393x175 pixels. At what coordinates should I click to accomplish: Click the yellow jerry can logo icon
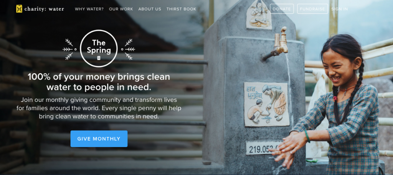[x=19, y=9]
